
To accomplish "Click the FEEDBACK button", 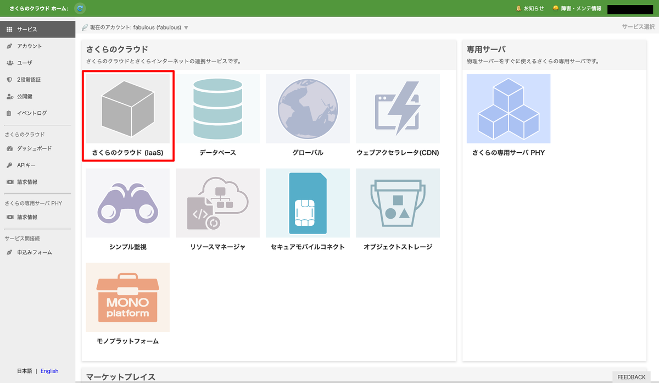I will (x=632, y=377).
